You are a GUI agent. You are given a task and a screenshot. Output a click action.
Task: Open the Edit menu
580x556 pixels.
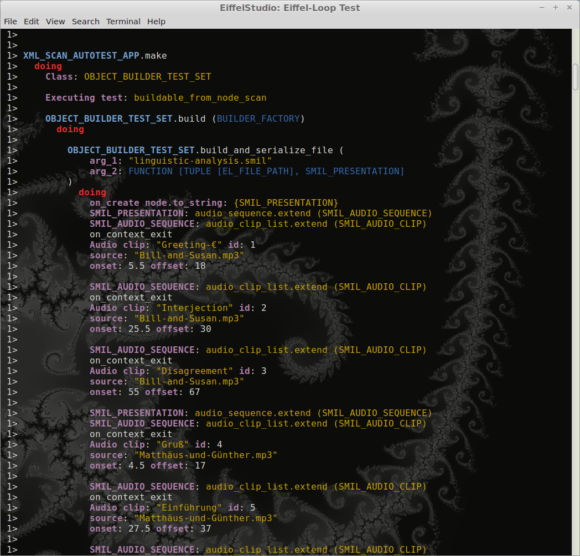click(32, 22)
